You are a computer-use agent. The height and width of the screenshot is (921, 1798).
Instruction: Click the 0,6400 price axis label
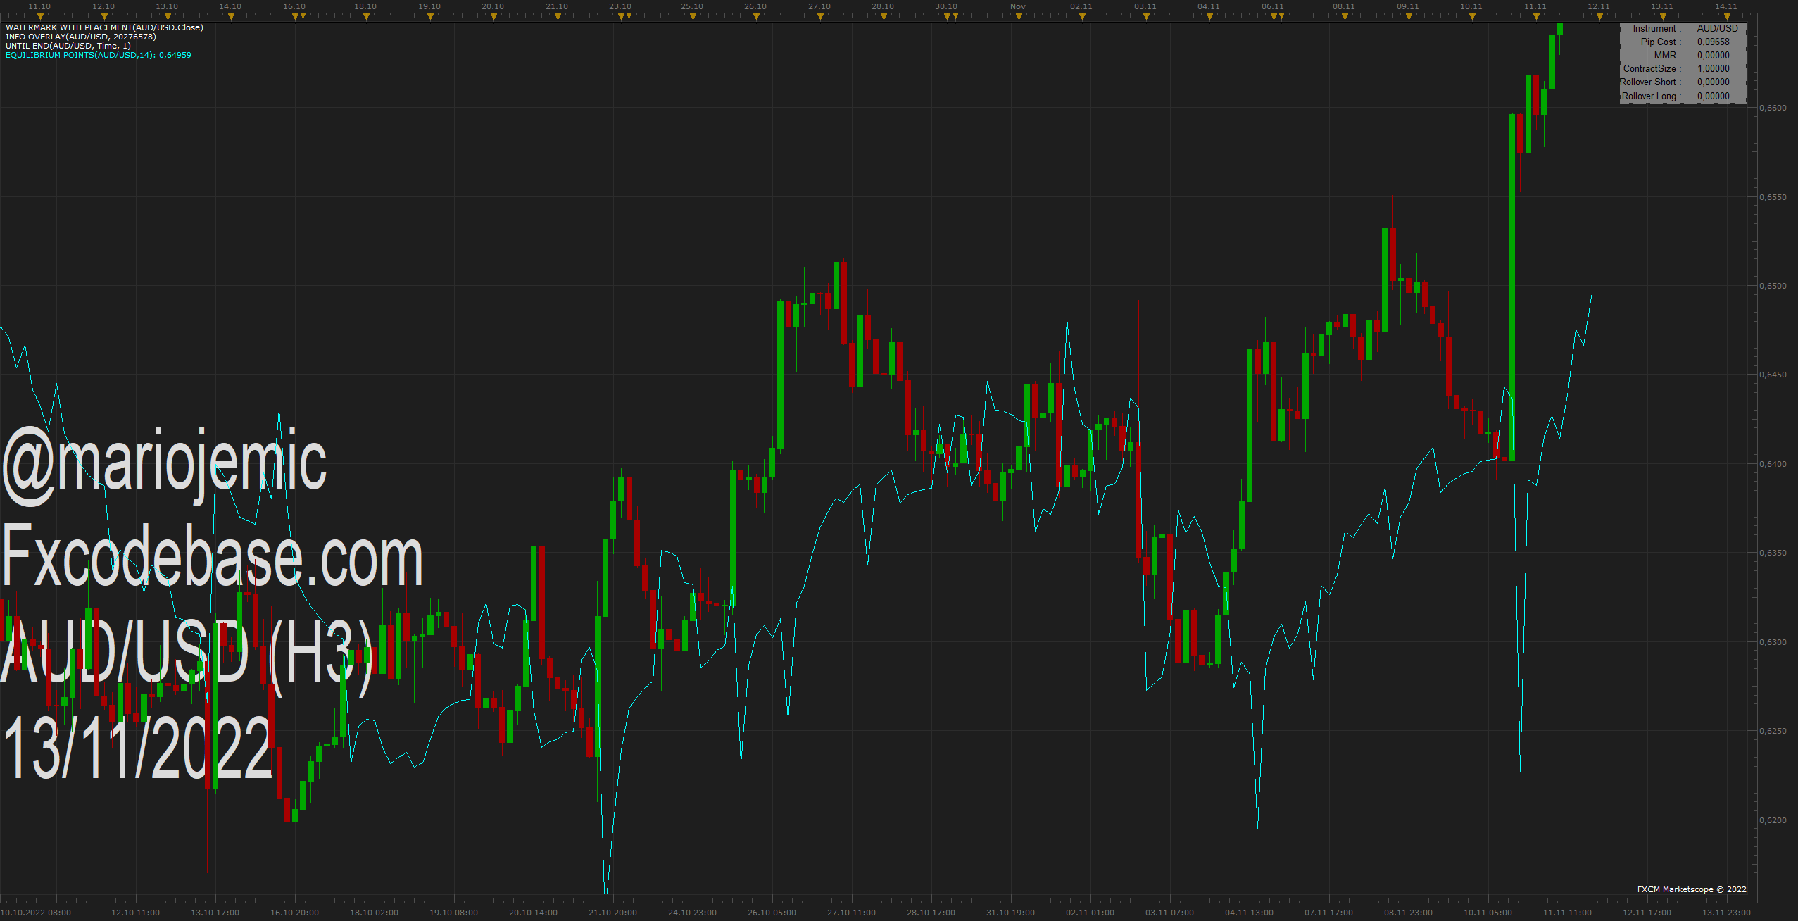1773,464
